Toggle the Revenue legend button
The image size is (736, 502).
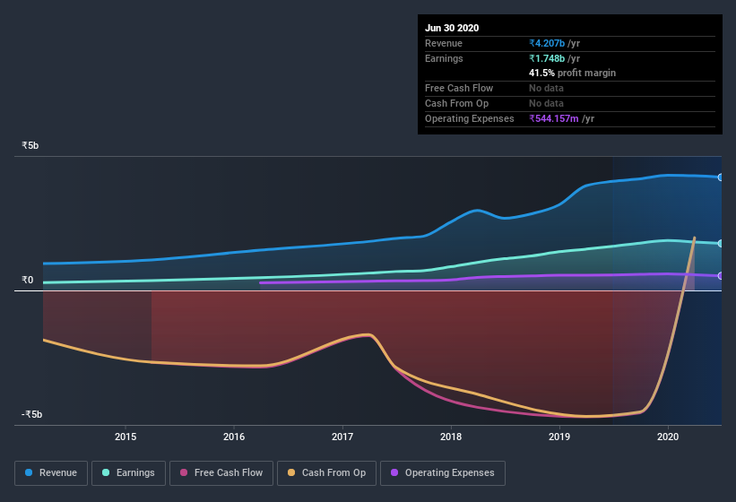point(51,473)
